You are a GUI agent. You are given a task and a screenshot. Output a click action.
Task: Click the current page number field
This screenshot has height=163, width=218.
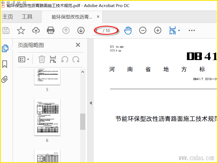click(x=97, y=30)
